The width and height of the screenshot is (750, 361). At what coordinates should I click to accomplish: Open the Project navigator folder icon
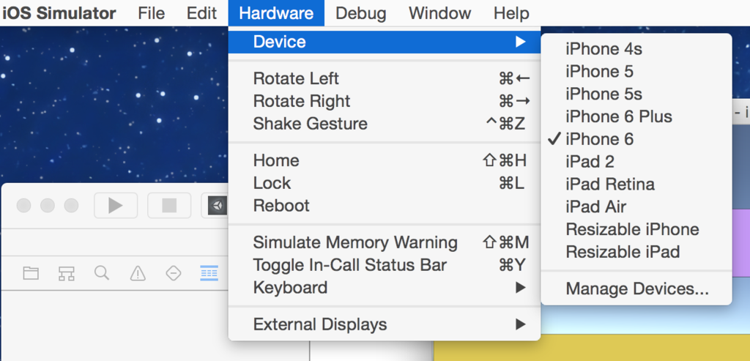pyautogui.click(x=31, y=274)
